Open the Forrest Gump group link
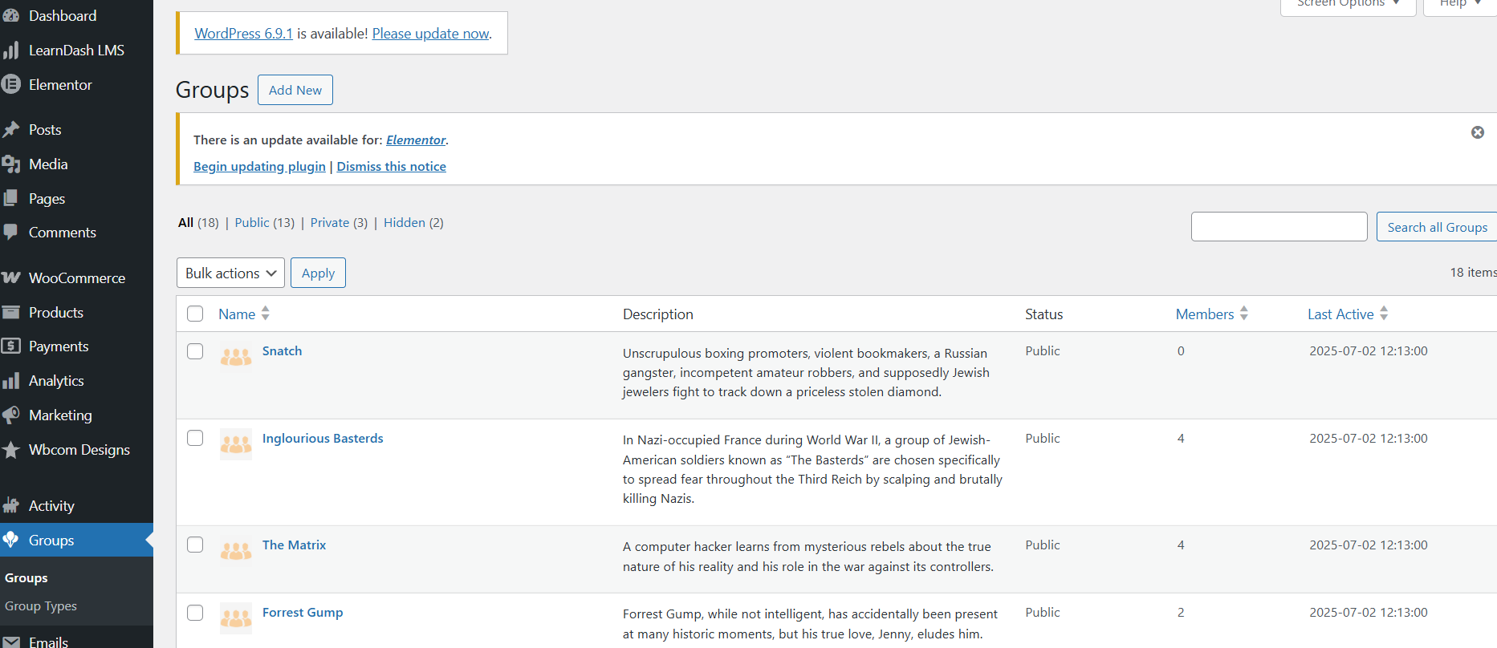Screen dimensions: 1497x648 (303, 612)
